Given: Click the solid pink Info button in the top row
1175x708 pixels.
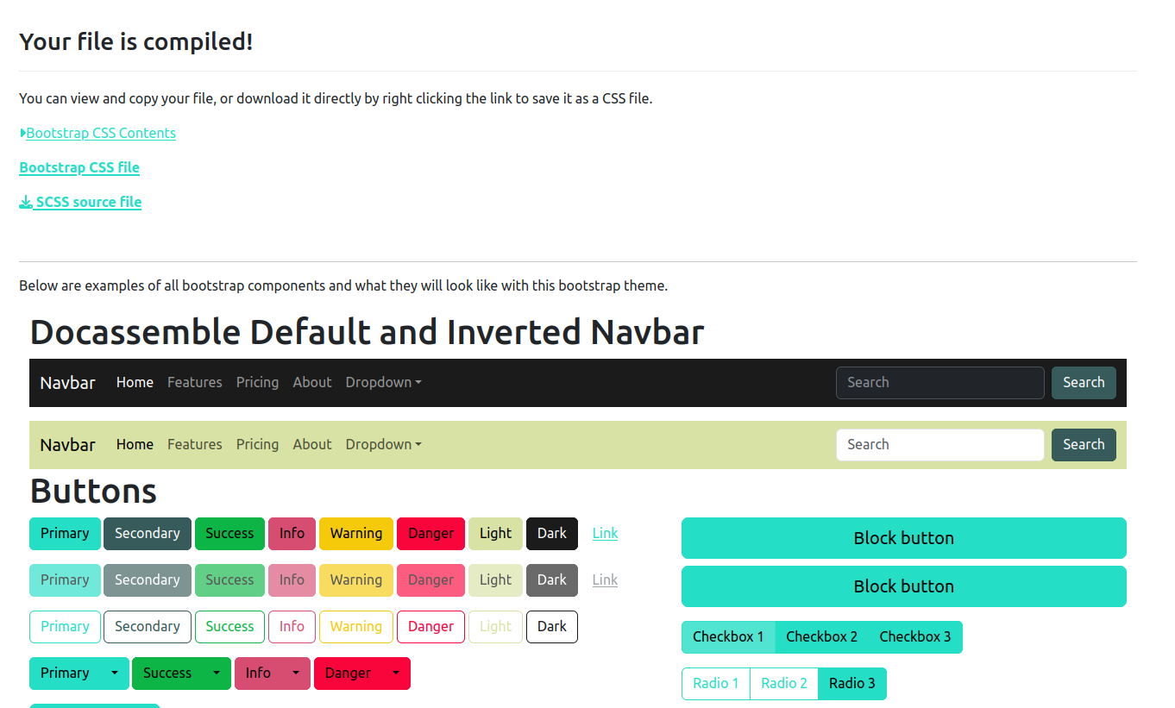Looking at the screenshot, I should tap(292, 534).
